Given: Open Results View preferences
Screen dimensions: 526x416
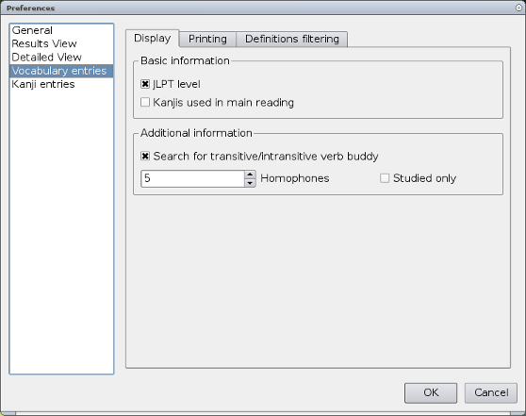Looking at the screenshot, I should coord(61,44).
